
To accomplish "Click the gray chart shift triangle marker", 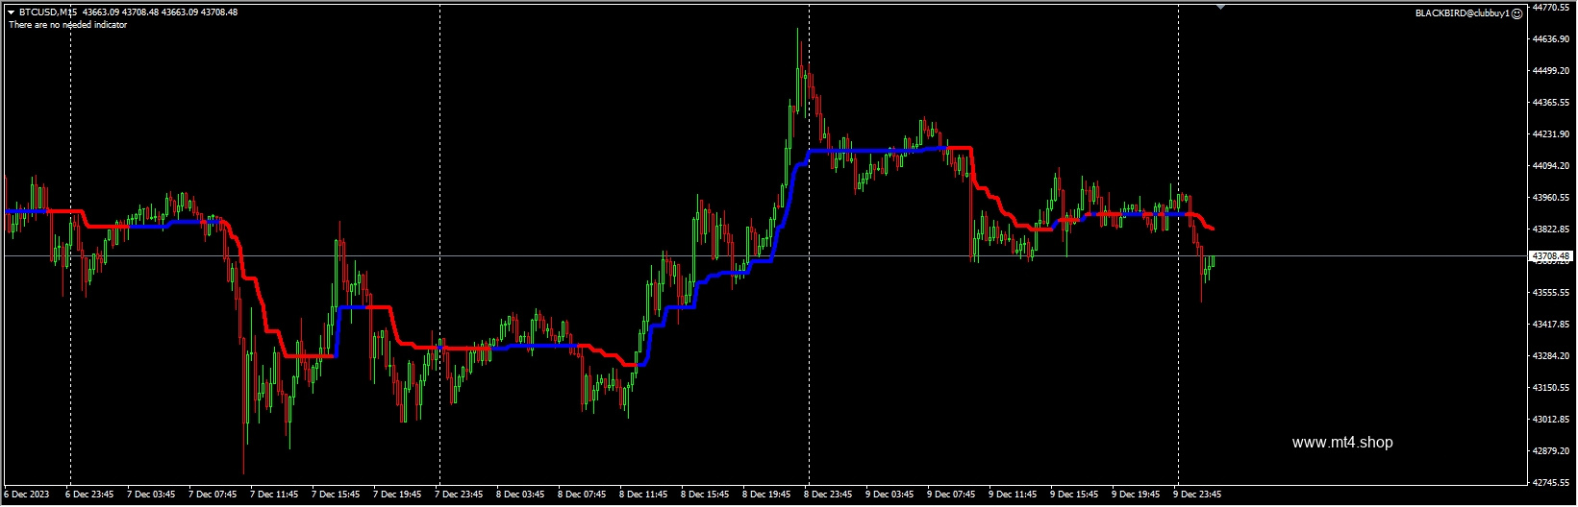I will point(1220,8).
